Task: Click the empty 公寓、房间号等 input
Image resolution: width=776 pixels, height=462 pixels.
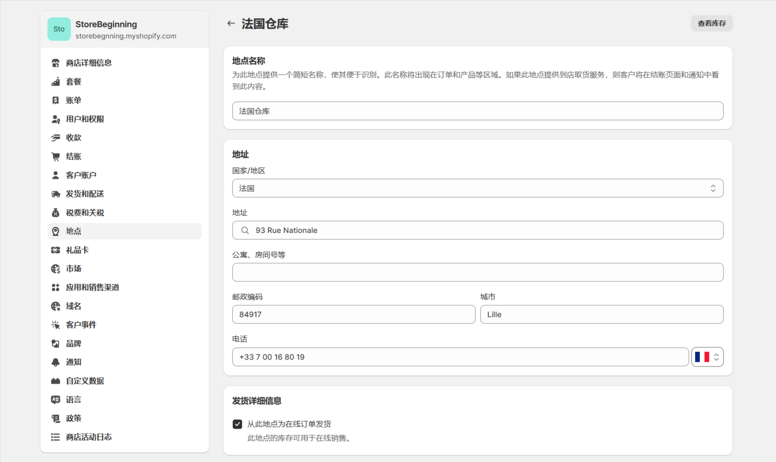Action: (x=478, y=272)
